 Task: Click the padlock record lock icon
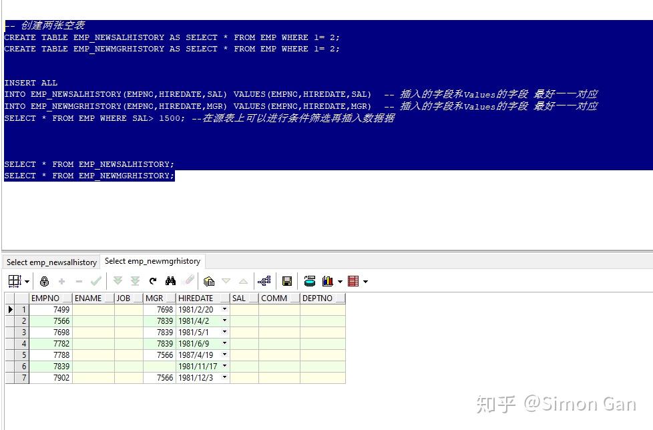pos(44,280)
